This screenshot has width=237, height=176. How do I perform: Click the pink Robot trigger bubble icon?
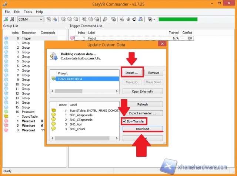coord(73,38)
